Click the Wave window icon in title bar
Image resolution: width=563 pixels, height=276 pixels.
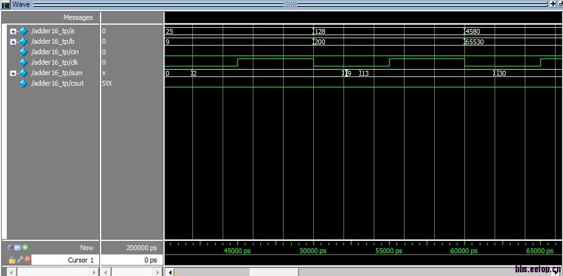[x=6, y=5]
